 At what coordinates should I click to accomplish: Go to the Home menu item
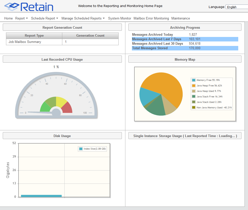[9, 18]
